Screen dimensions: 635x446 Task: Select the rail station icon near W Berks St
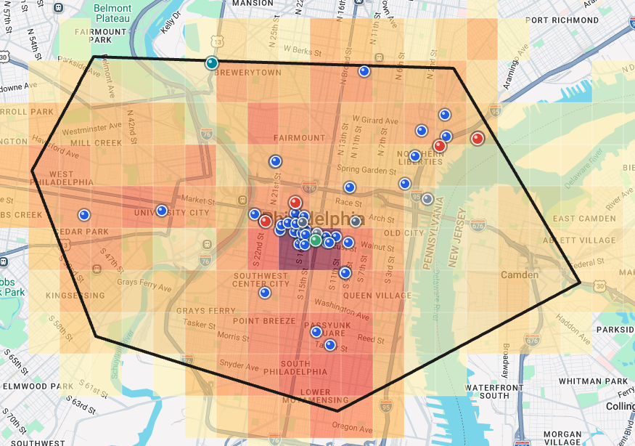point(379,57)
